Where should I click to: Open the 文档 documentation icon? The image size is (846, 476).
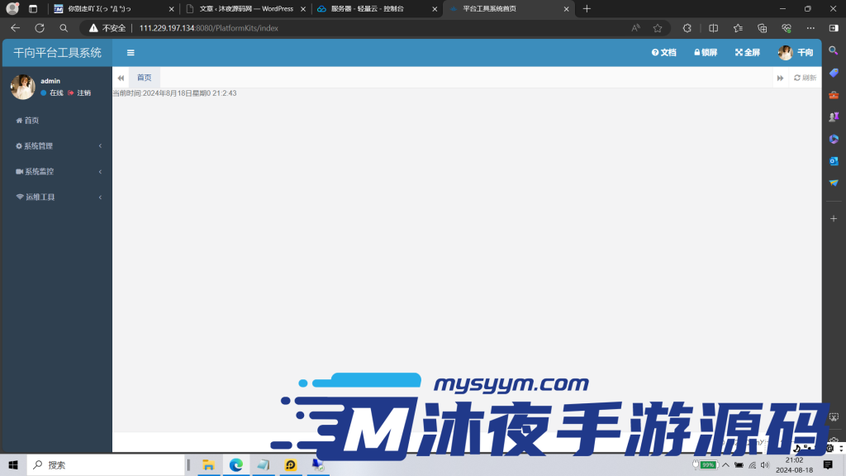(x=657, y=52)
